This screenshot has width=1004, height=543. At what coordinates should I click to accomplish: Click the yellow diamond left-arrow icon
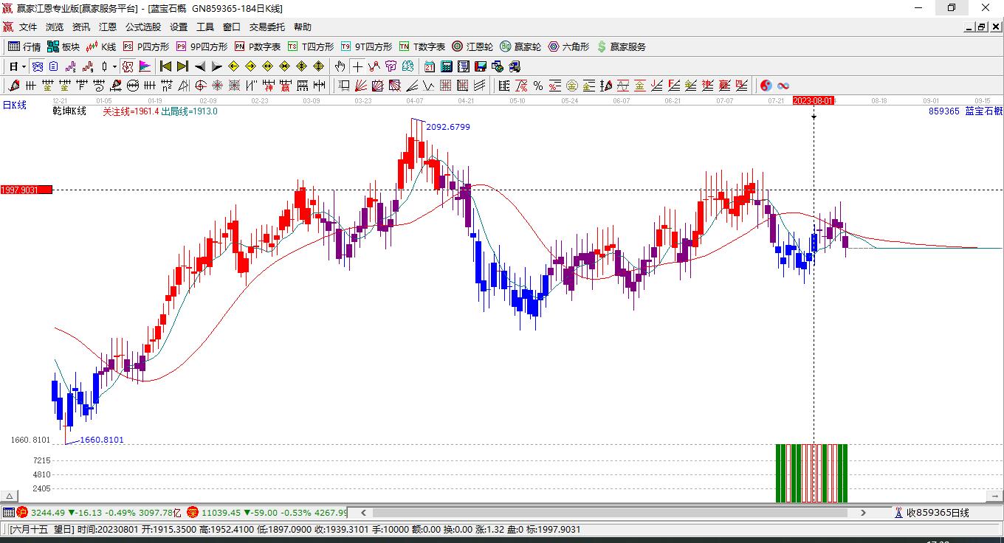click(x=234, y=66)
